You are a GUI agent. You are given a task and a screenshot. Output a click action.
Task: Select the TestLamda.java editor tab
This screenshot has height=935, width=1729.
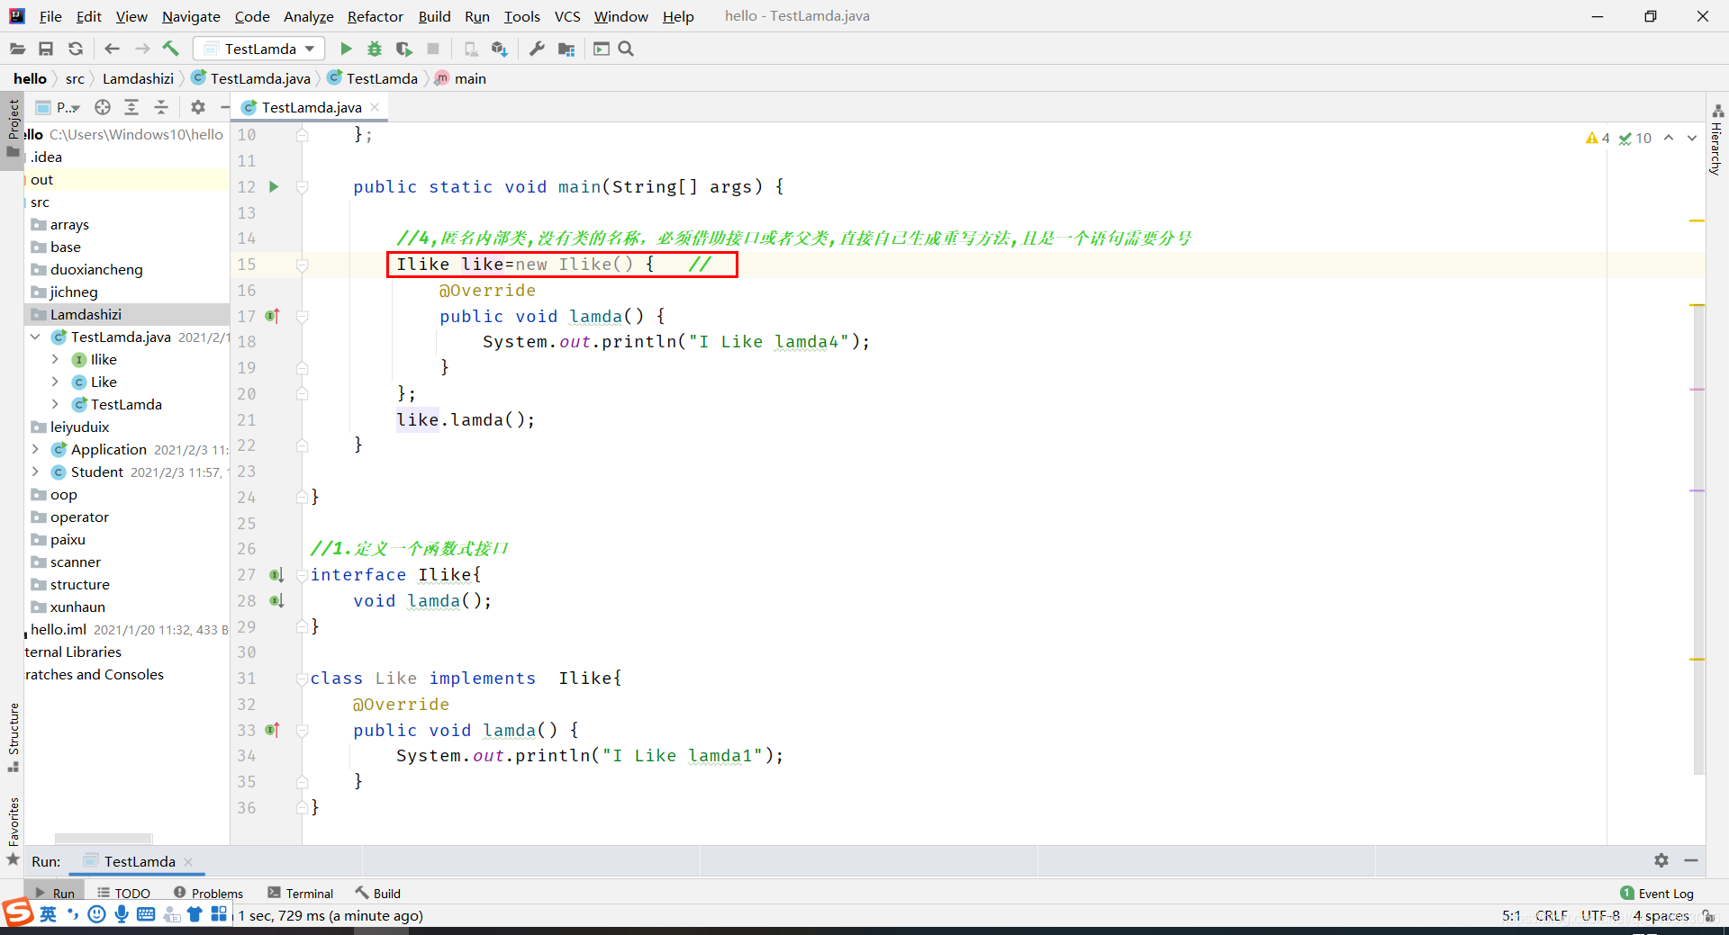[x=312, y=107]
